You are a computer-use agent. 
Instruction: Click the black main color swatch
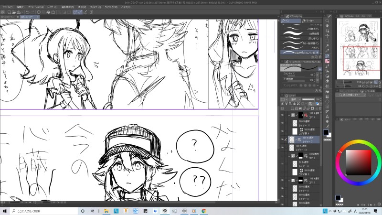pos(326,132)
